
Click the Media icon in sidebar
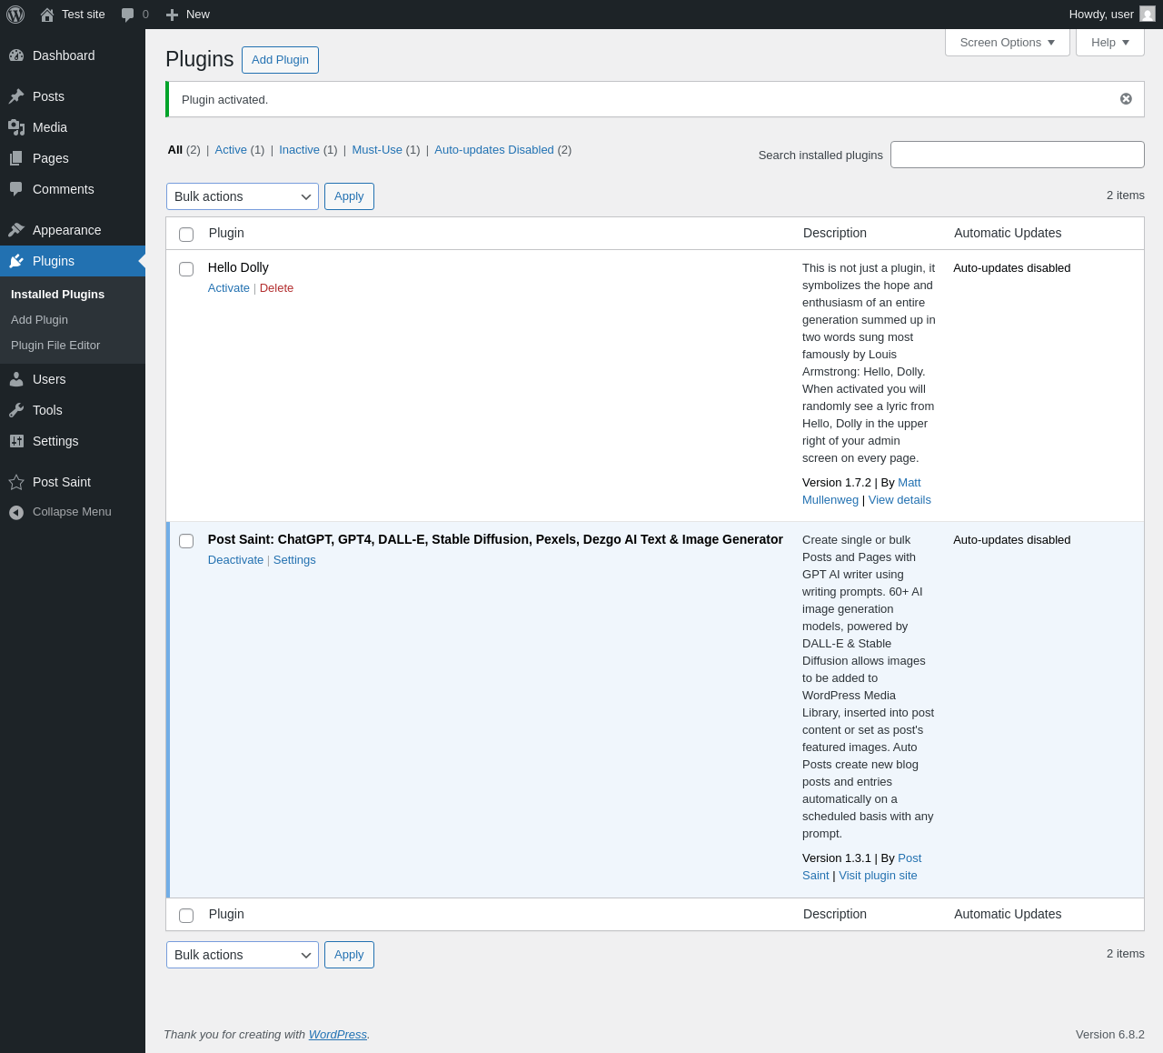pos(16,127)
